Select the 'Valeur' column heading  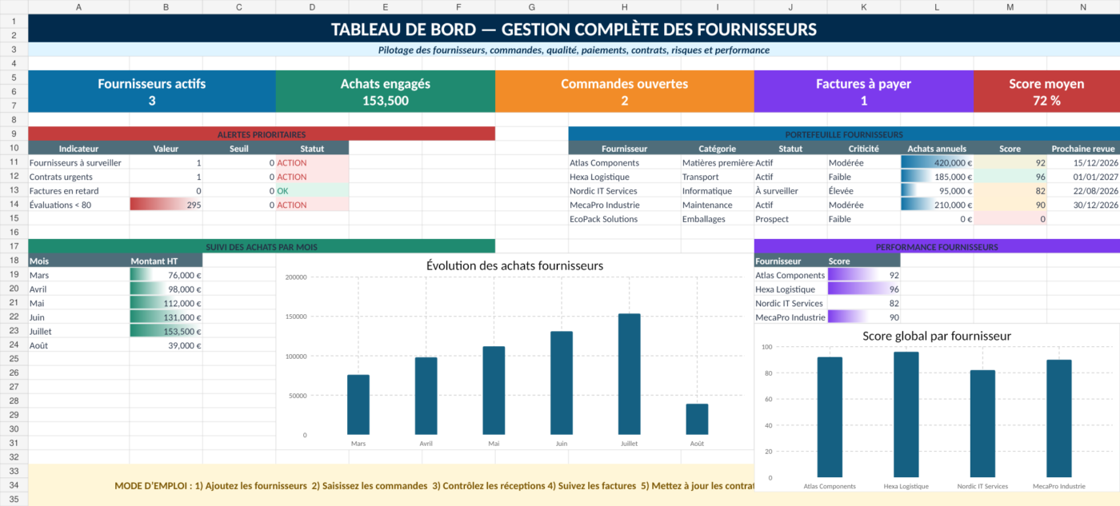[x=166, y=148]
